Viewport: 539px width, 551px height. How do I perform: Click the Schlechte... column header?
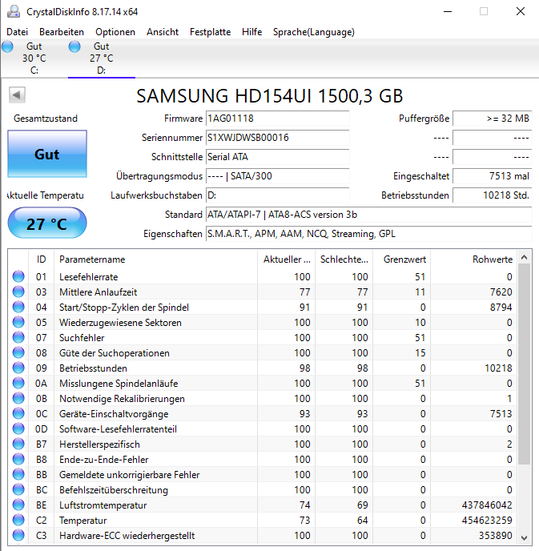click(344, 259)
